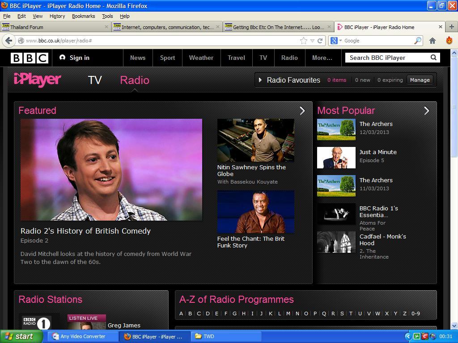Open the Tools menu
Viewport: 458px width, 343px height.
[x=107, y=16]
